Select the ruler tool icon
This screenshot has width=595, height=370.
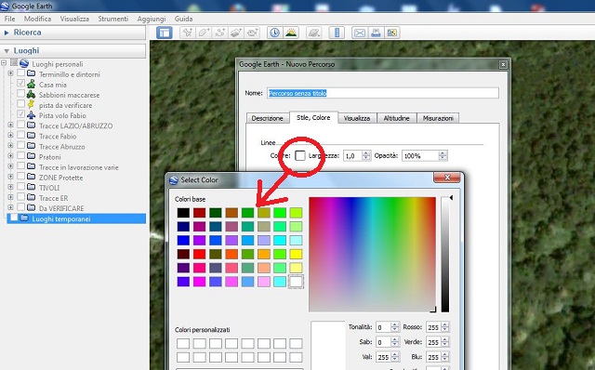(337, 33)
